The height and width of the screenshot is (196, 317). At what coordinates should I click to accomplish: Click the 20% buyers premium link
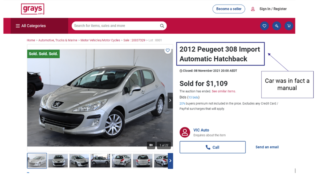click(x=182, y=103)
